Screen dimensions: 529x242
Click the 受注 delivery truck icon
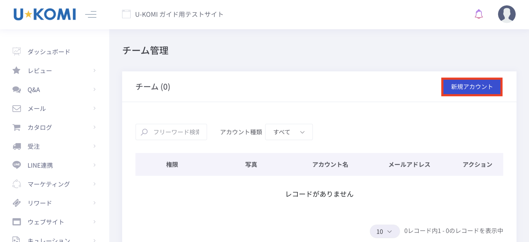[x=17, y=146]
